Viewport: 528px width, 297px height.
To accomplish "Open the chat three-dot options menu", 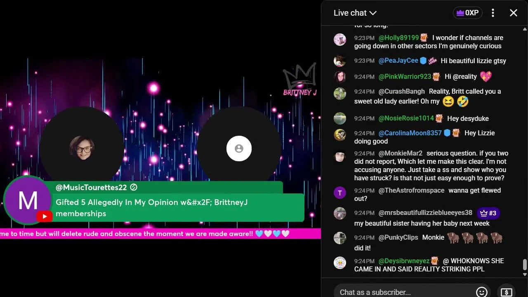I will coord(493,13).
